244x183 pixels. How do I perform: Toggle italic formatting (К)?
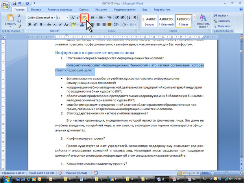(x=35, y=25)
